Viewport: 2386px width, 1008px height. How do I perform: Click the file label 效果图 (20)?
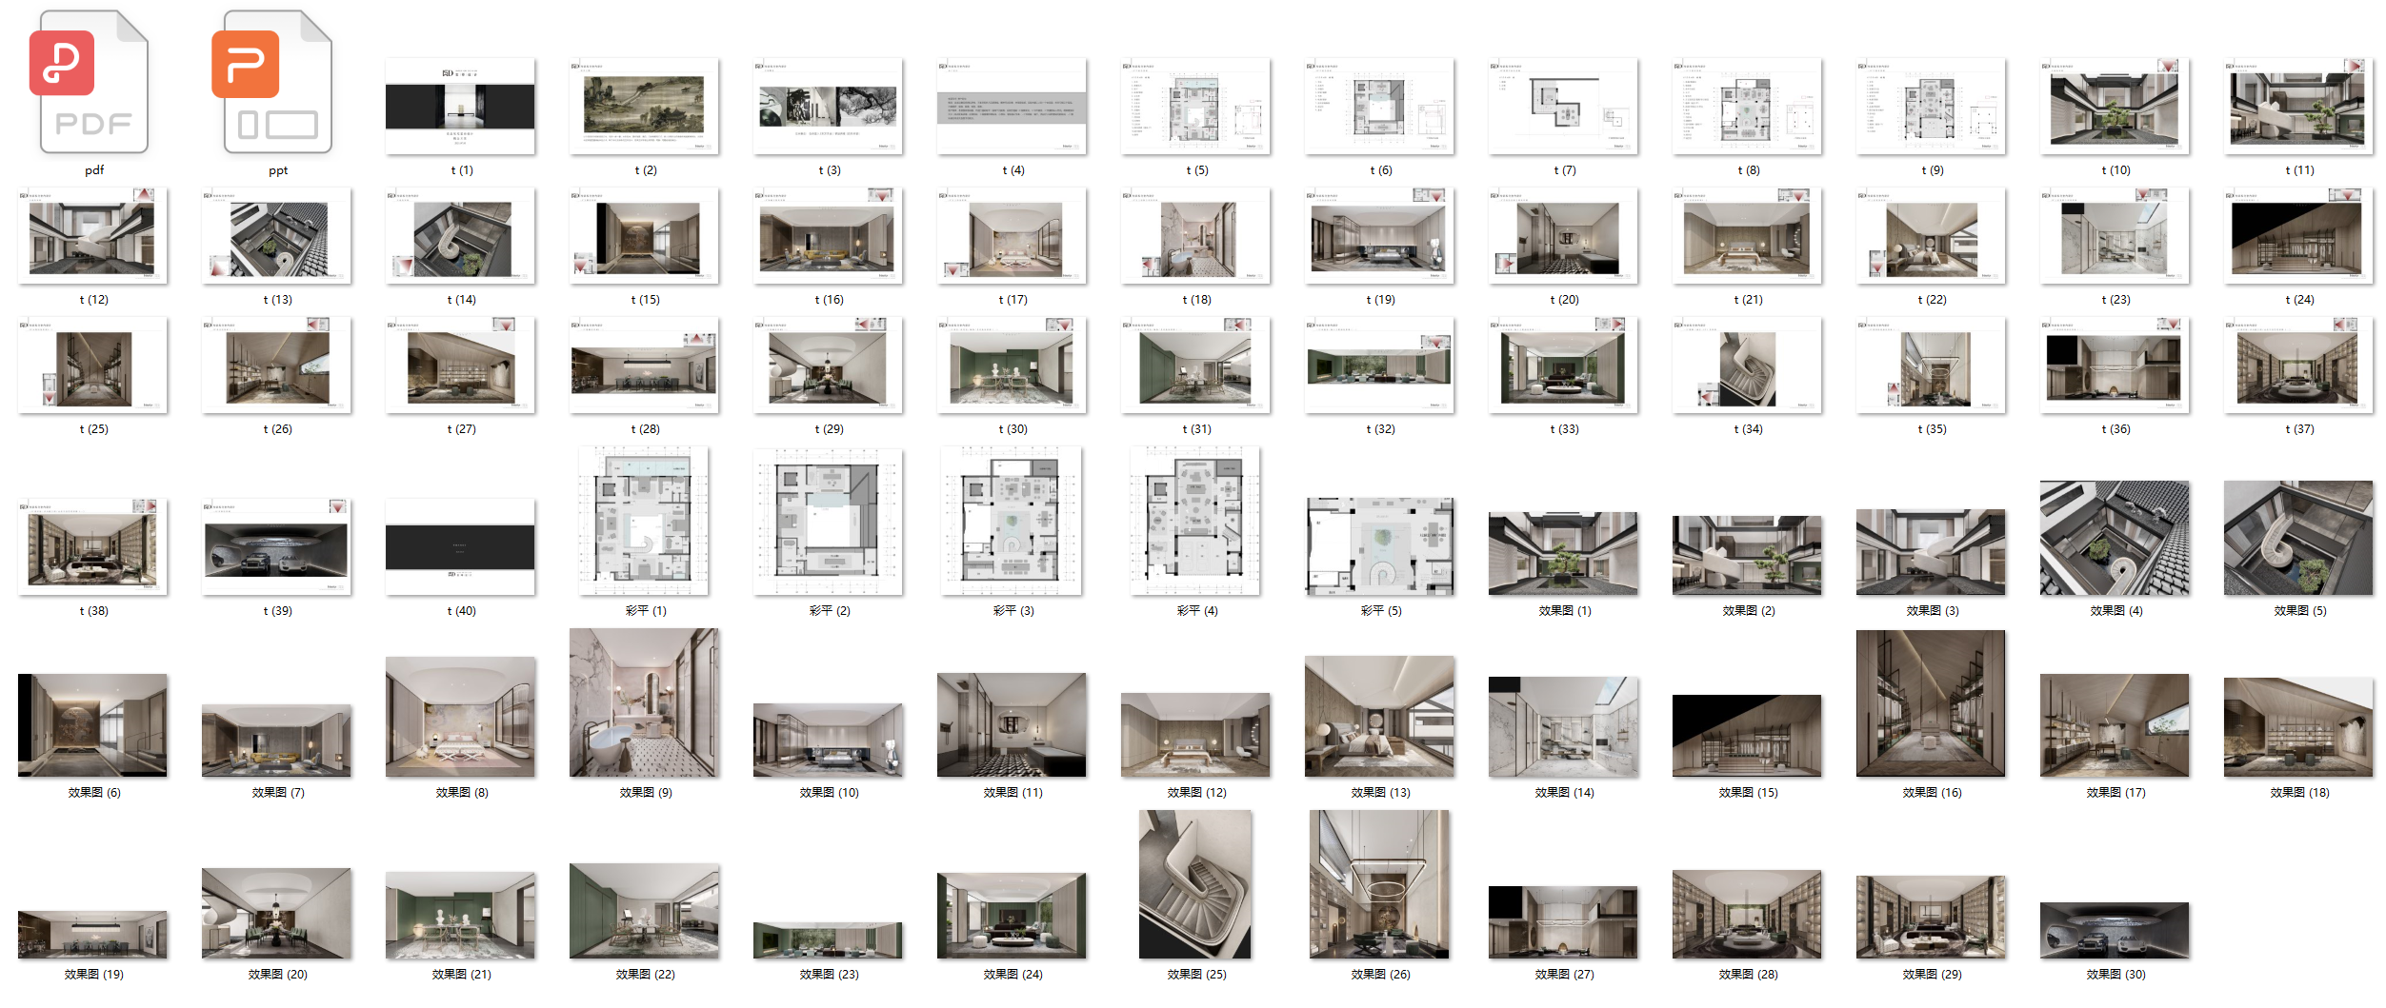(277, 975)
